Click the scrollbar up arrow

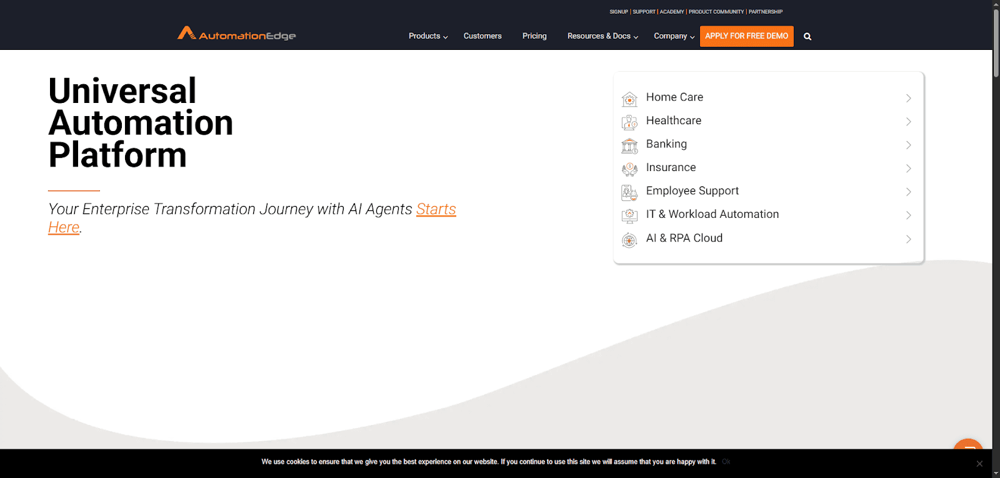[996, 4]
